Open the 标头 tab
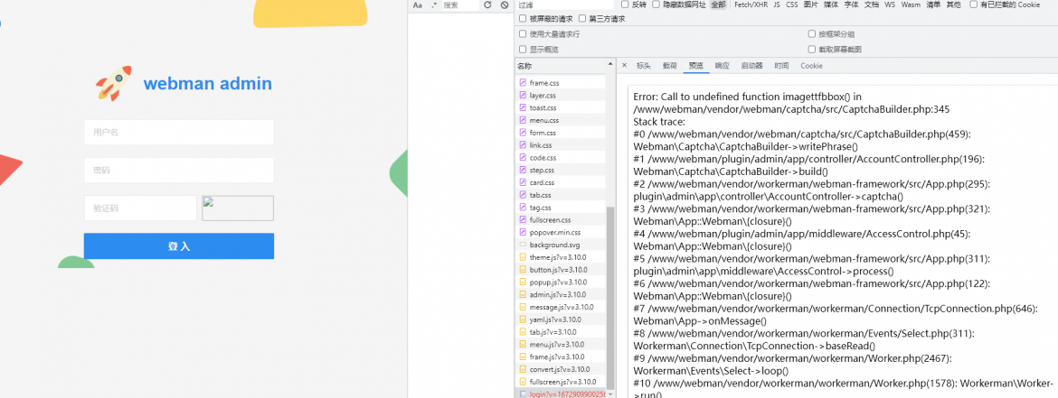This screenshot has width=1058, height=398. pos(644,65)
